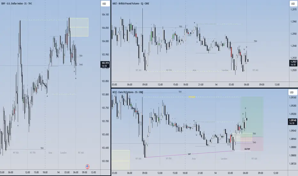Click the Asia session label on the British Pound chart
This screenshot has height=176, width=298.
point(194,70)
